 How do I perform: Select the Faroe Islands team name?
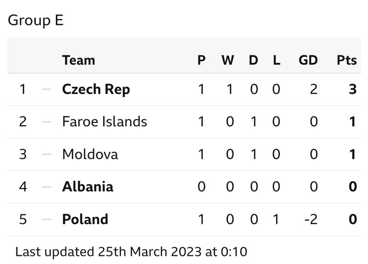pyautogui.click(x=105, y=122)
